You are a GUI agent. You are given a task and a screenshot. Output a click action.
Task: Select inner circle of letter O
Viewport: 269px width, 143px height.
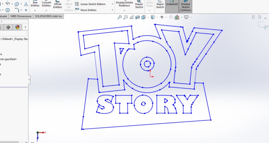click(147, 64)
